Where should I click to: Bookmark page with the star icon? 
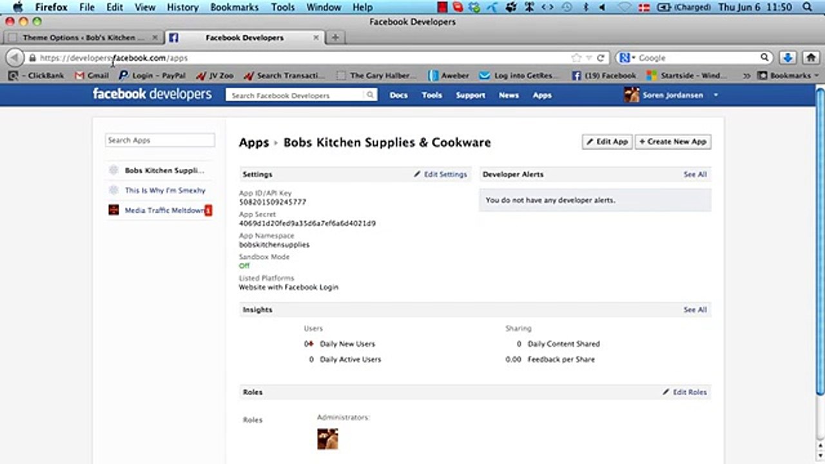pos(576,58)
